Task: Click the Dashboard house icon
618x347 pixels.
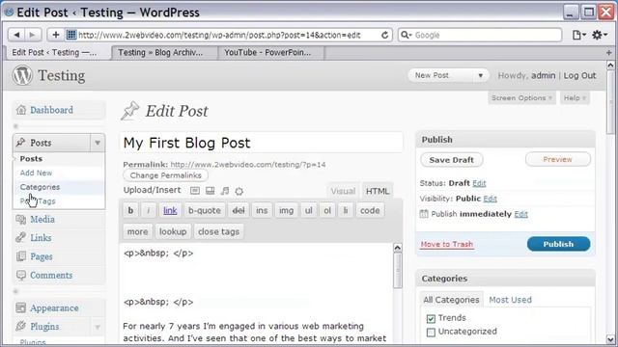Action: pos(21,110)
